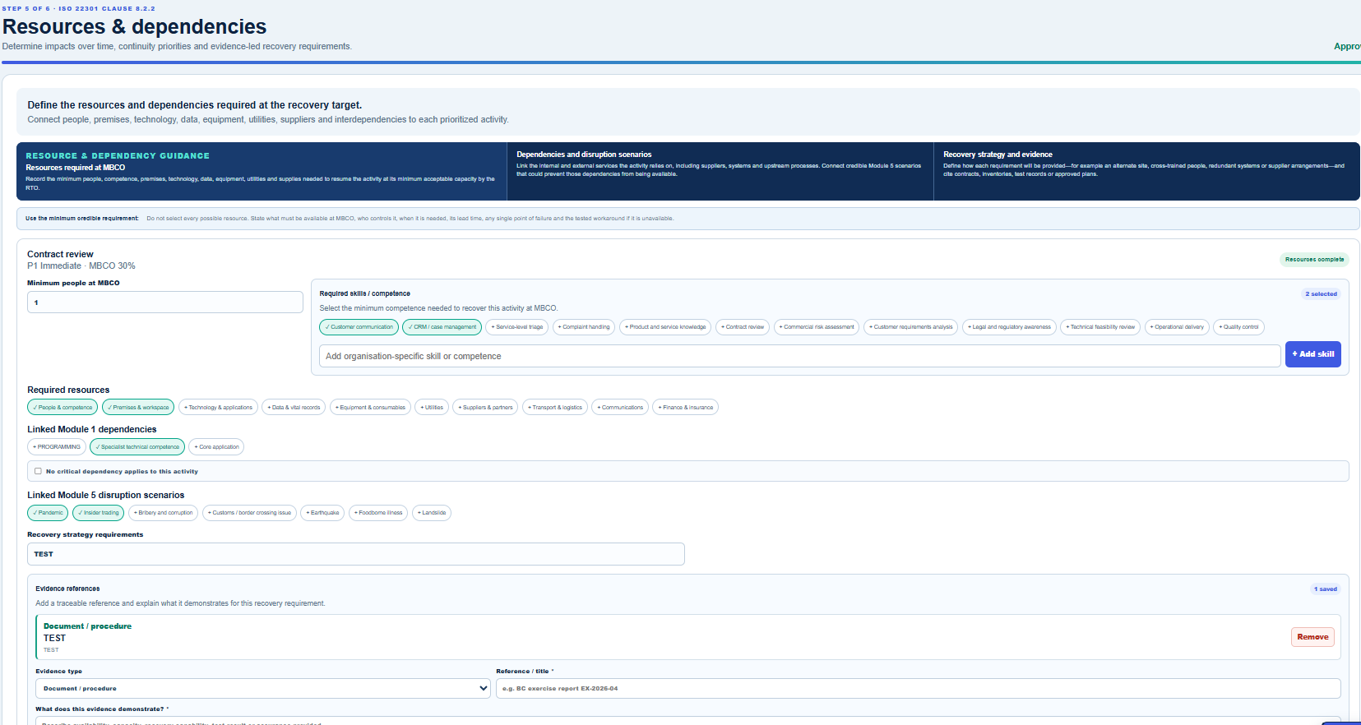Toggle the Foodborne illness scenario chip
This screenshot has width=1361, height=725.
pos(378,513)
